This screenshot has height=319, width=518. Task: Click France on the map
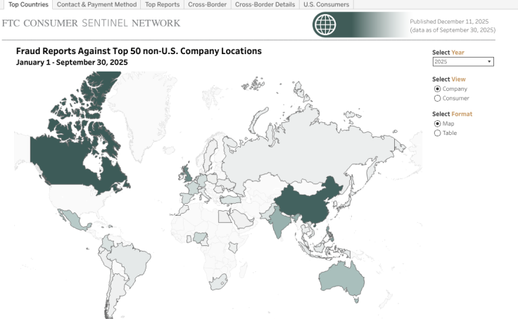[x=193, y=188]
